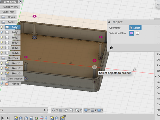
Task: Toggle visibility bulb for Body6
Action: click(x=2, y=53)
